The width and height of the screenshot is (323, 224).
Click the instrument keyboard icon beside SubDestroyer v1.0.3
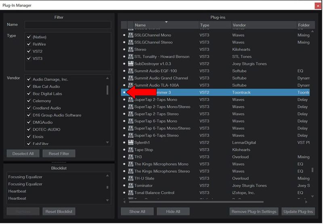(130, 64)
